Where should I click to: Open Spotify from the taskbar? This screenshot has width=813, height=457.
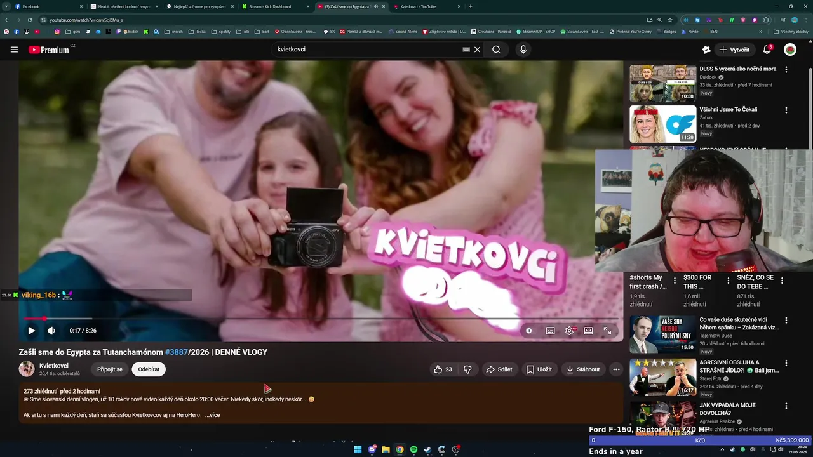pyautogui.click(x=413, y=449)
